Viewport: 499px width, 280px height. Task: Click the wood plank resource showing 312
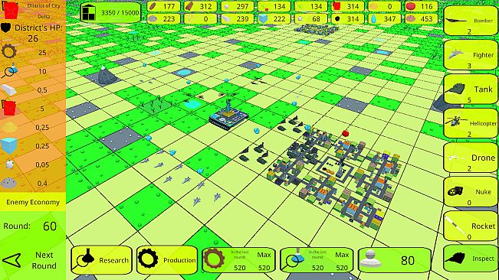click(x=200, y=6)
